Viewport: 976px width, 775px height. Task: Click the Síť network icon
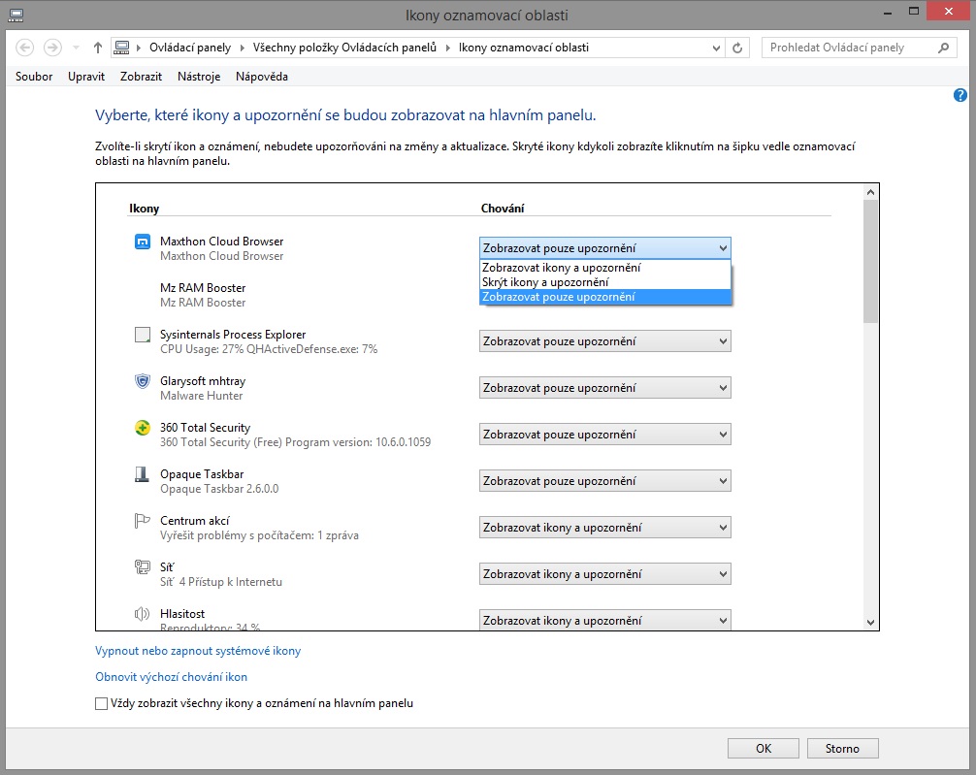[x=143, y=567]
